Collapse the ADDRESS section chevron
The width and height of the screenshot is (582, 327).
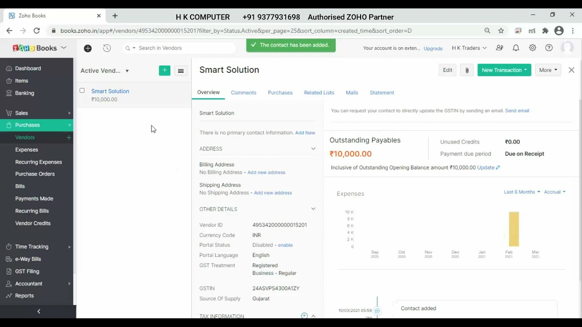(313, 149)
